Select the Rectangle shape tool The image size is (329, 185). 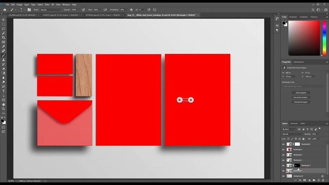pos(4,100)
